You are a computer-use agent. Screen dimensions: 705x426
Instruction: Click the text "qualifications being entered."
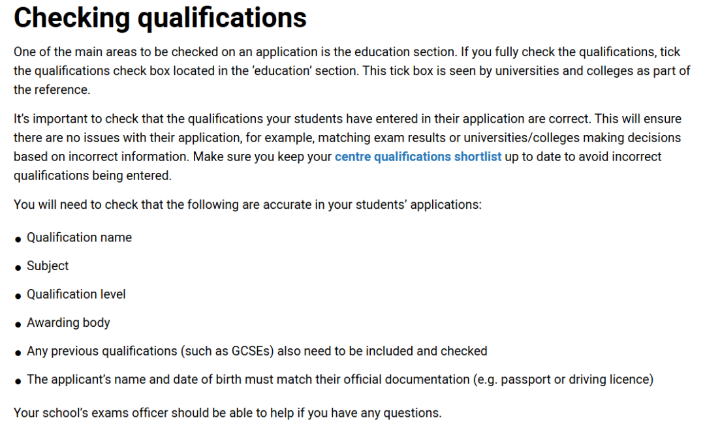click(x=92, y=176)
